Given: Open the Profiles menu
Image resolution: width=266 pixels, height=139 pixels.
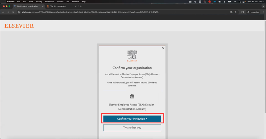Looking at the screenshot, I should pyautogui.click(x=60, y=1).
